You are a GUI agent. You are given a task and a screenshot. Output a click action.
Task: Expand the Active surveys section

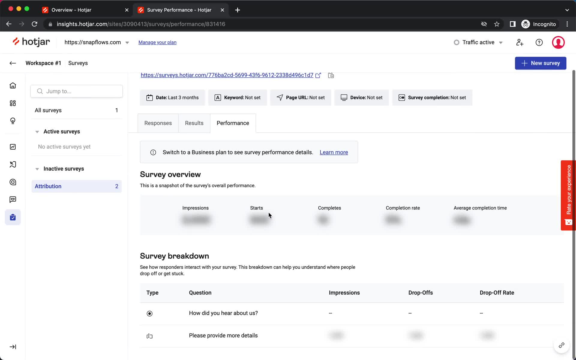(x=37, y=131)
